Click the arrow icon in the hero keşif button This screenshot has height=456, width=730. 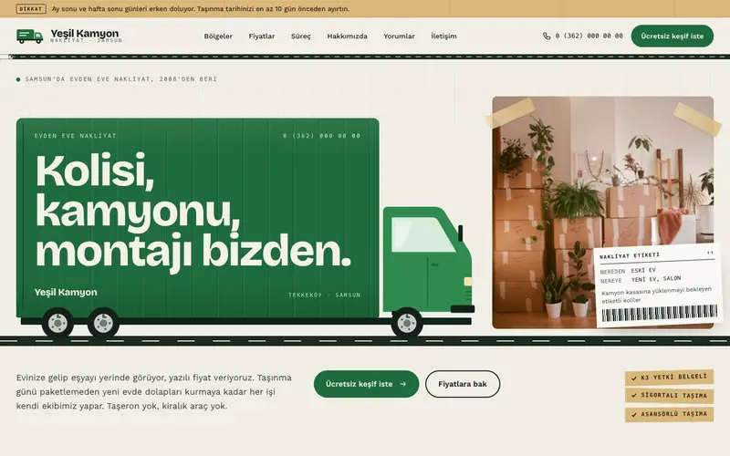click(x=402, y=384)
